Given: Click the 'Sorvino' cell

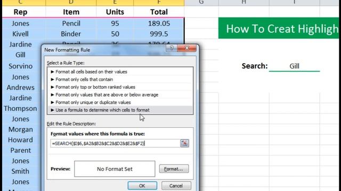Looking at the screenshot, I should pos(20,66).
